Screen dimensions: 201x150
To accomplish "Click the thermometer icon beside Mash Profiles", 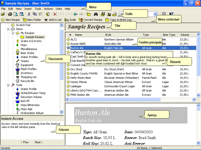I will [x=17, y=69].
